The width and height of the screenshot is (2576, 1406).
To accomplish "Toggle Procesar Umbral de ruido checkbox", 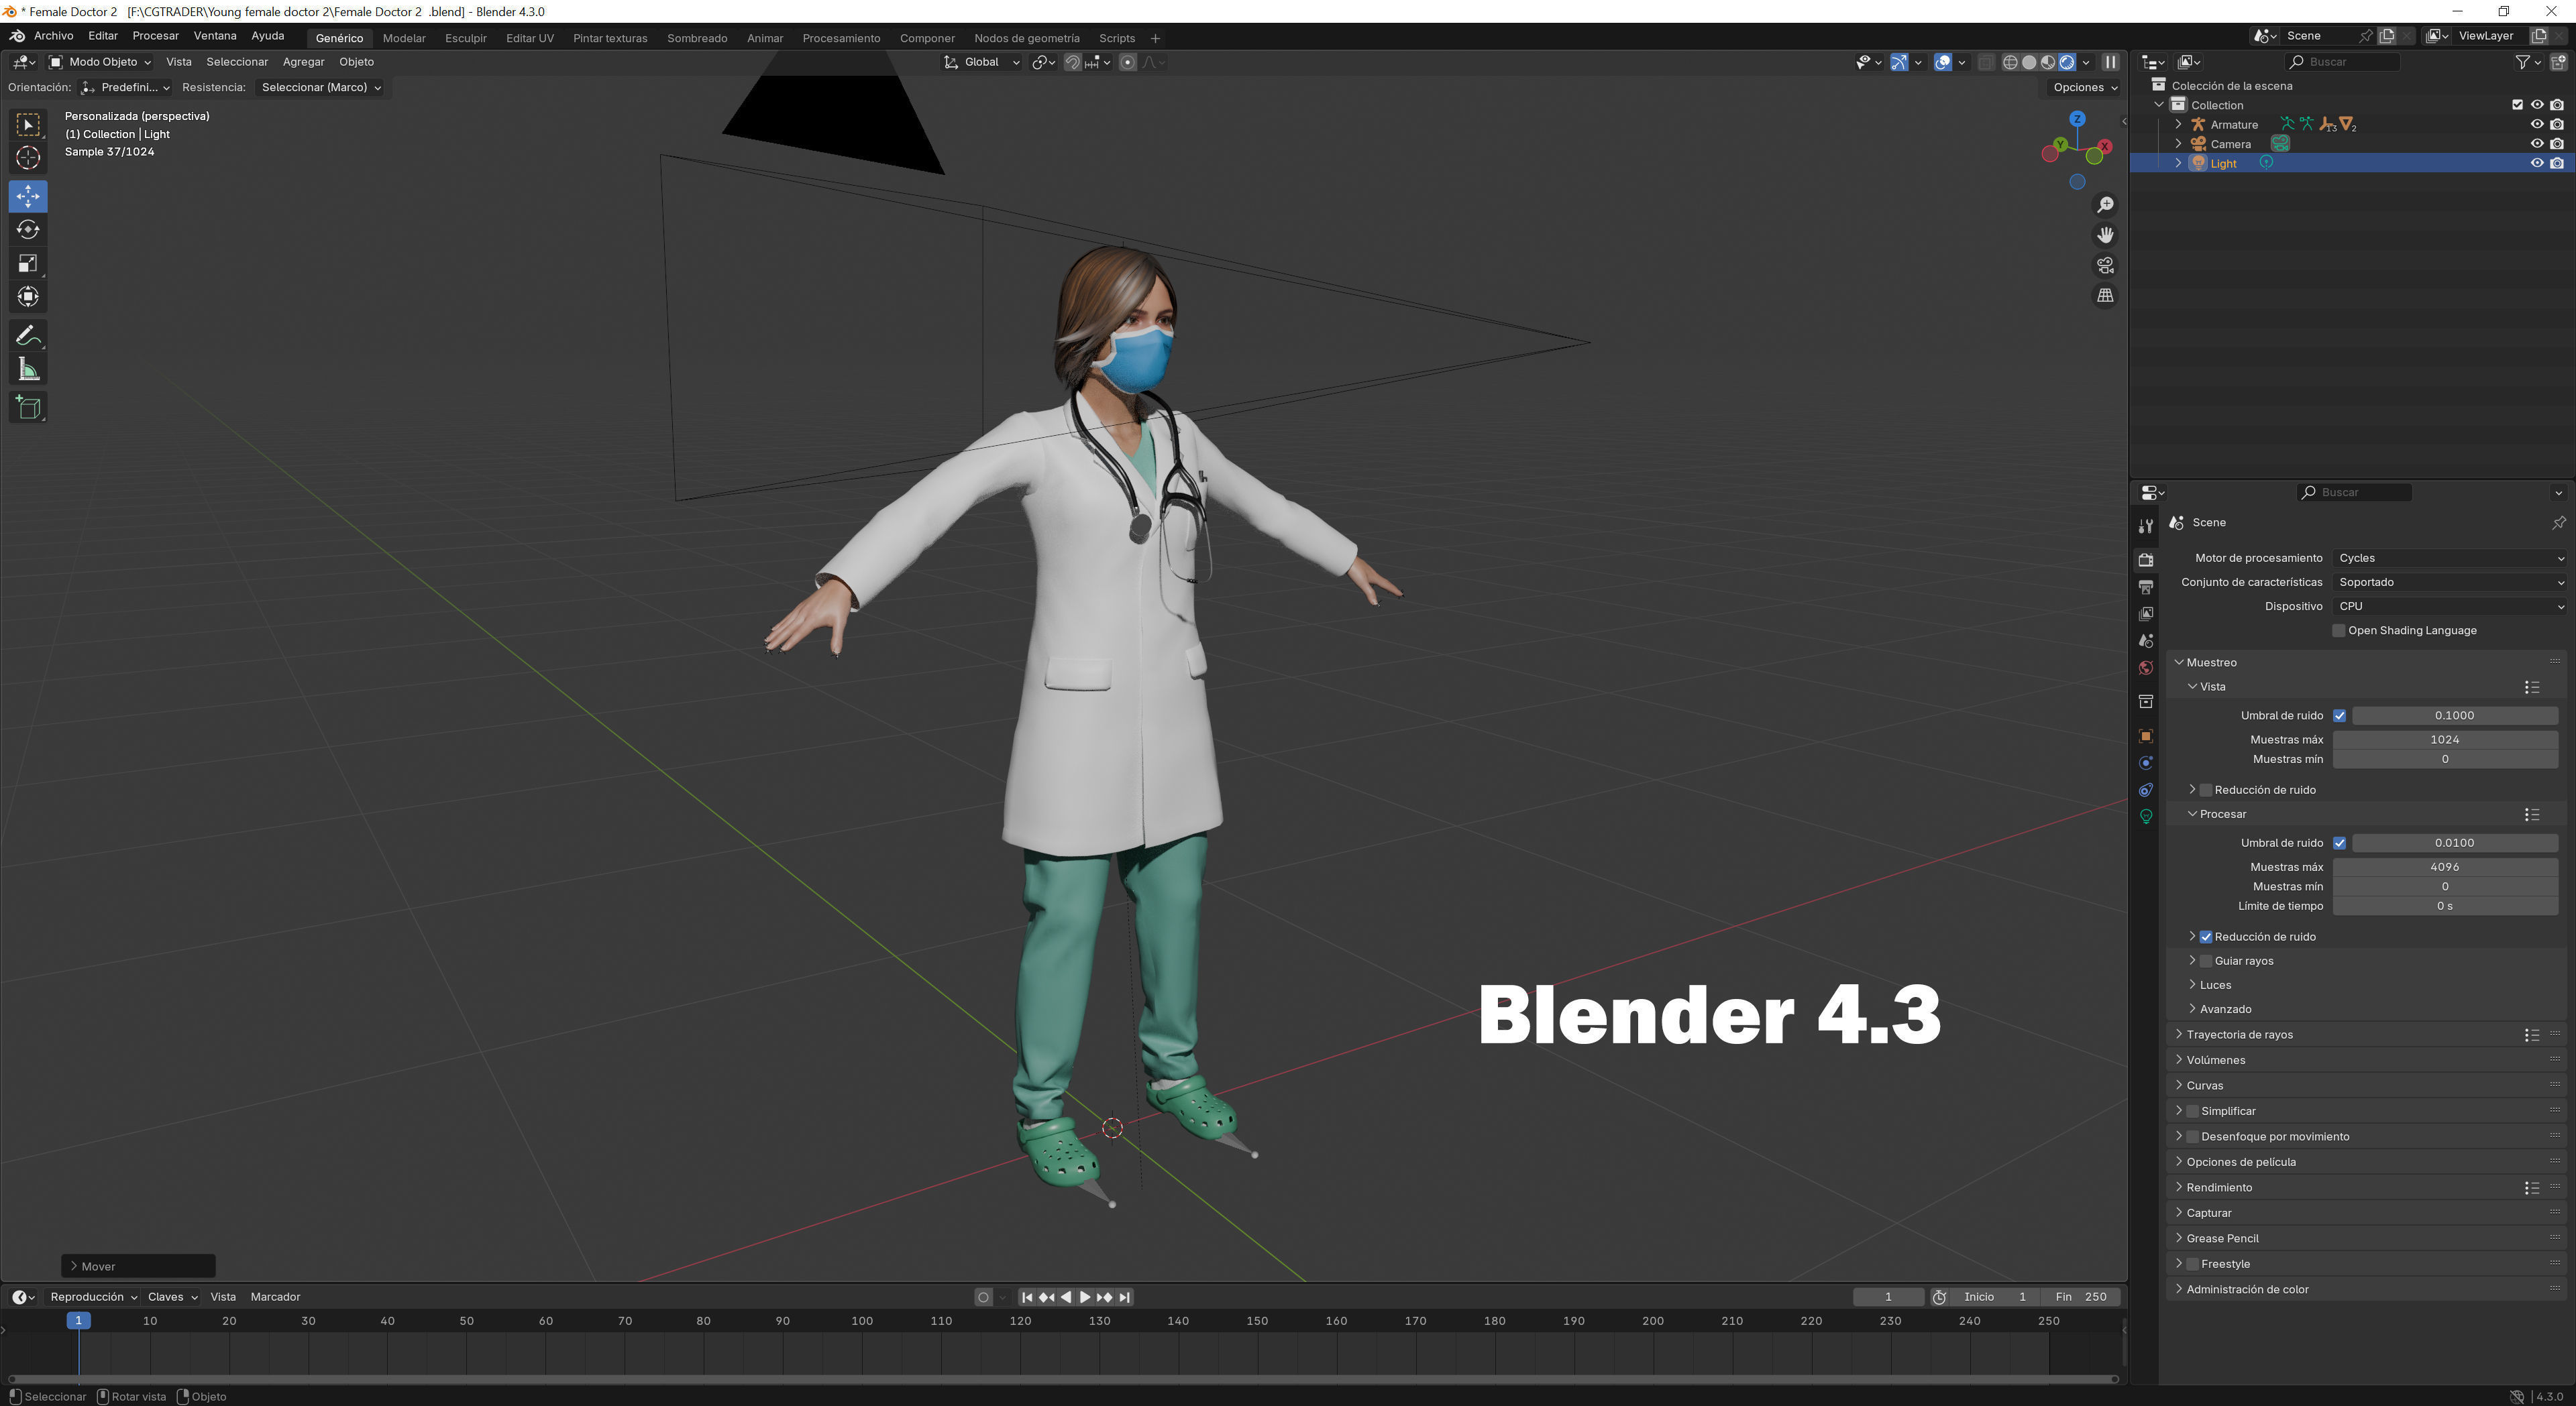I will pos(2339,843).
